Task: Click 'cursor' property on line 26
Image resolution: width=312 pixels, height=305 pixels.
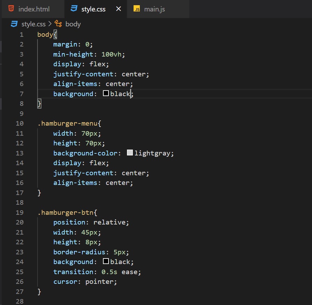Action: pos(65,282)
